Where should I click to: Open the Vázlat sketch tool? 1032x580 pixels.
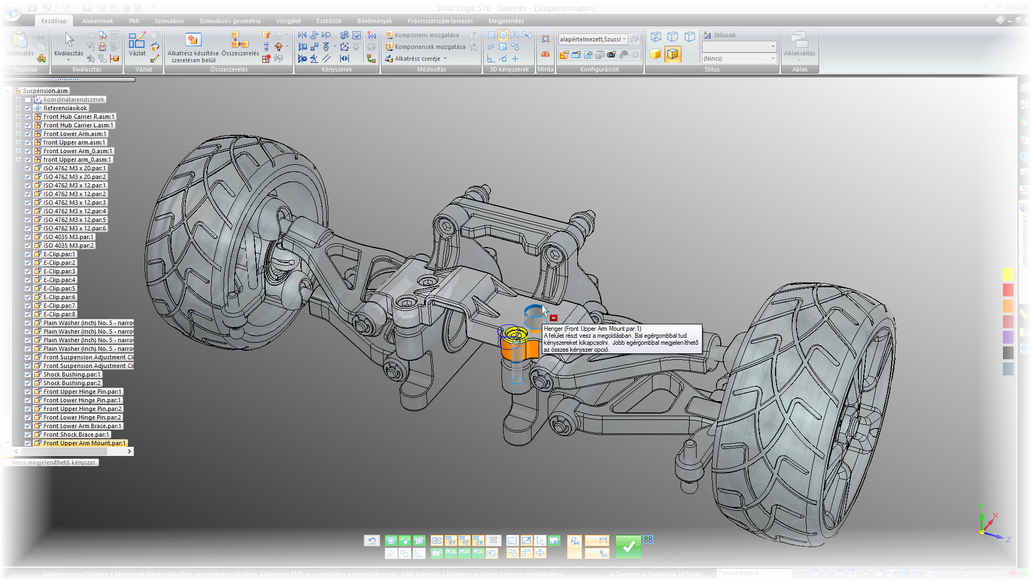[137, 44]
